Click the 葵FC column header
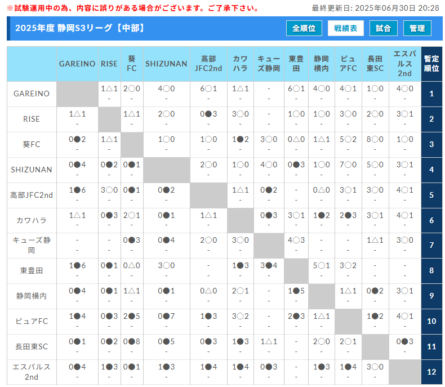445x387 pixels. pyautogui.click(x=132, y=64)
